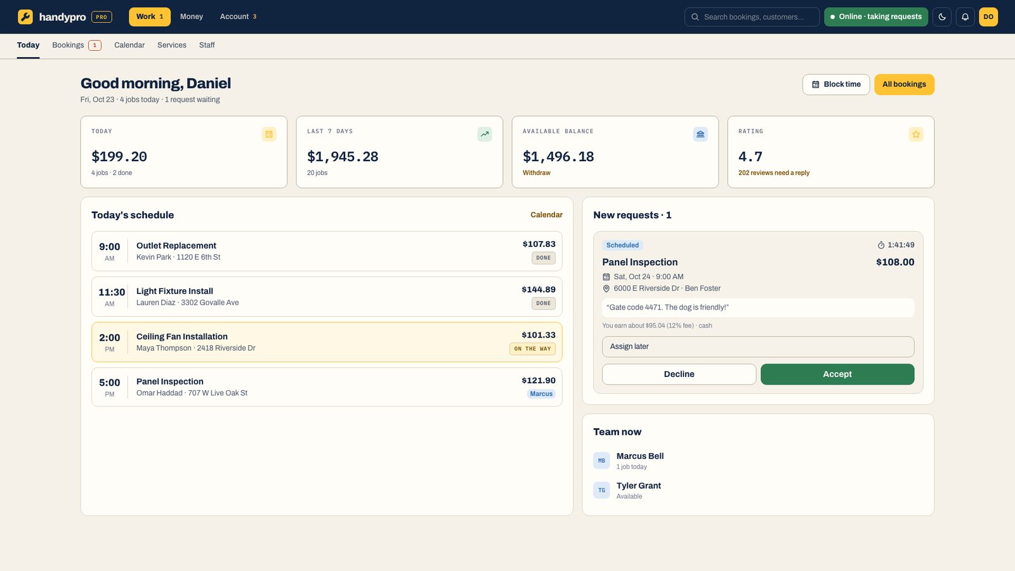Click the countdown timer icon at 1:41:49
1015x571 pixels.
coord(881,245)
